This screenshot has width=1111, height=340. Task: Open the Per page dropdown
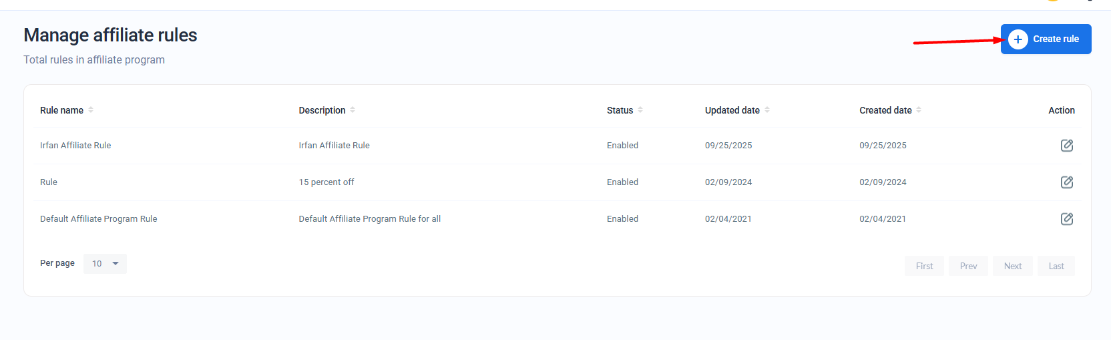[x=105, y=264]
